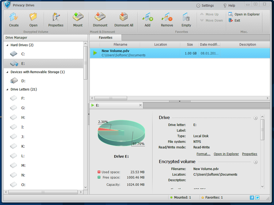Collapse the Drive details section
Screen dimensions: 274x205
click(255, 118)
